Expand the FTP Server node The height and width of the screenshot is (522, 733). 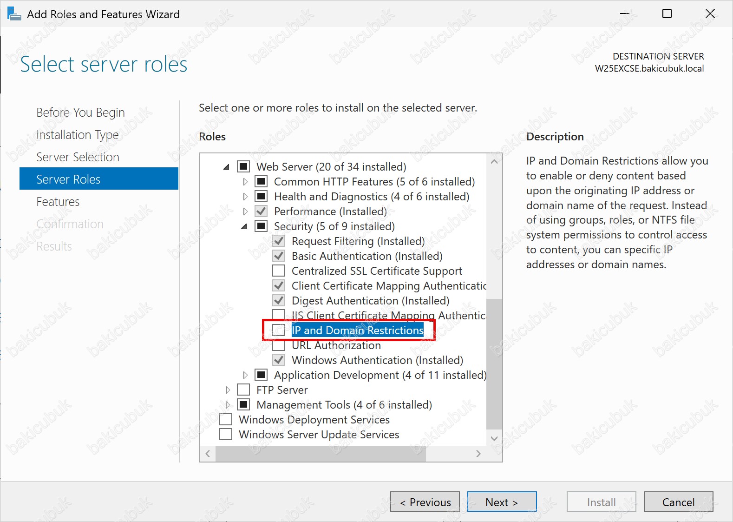tap(228, 390)
